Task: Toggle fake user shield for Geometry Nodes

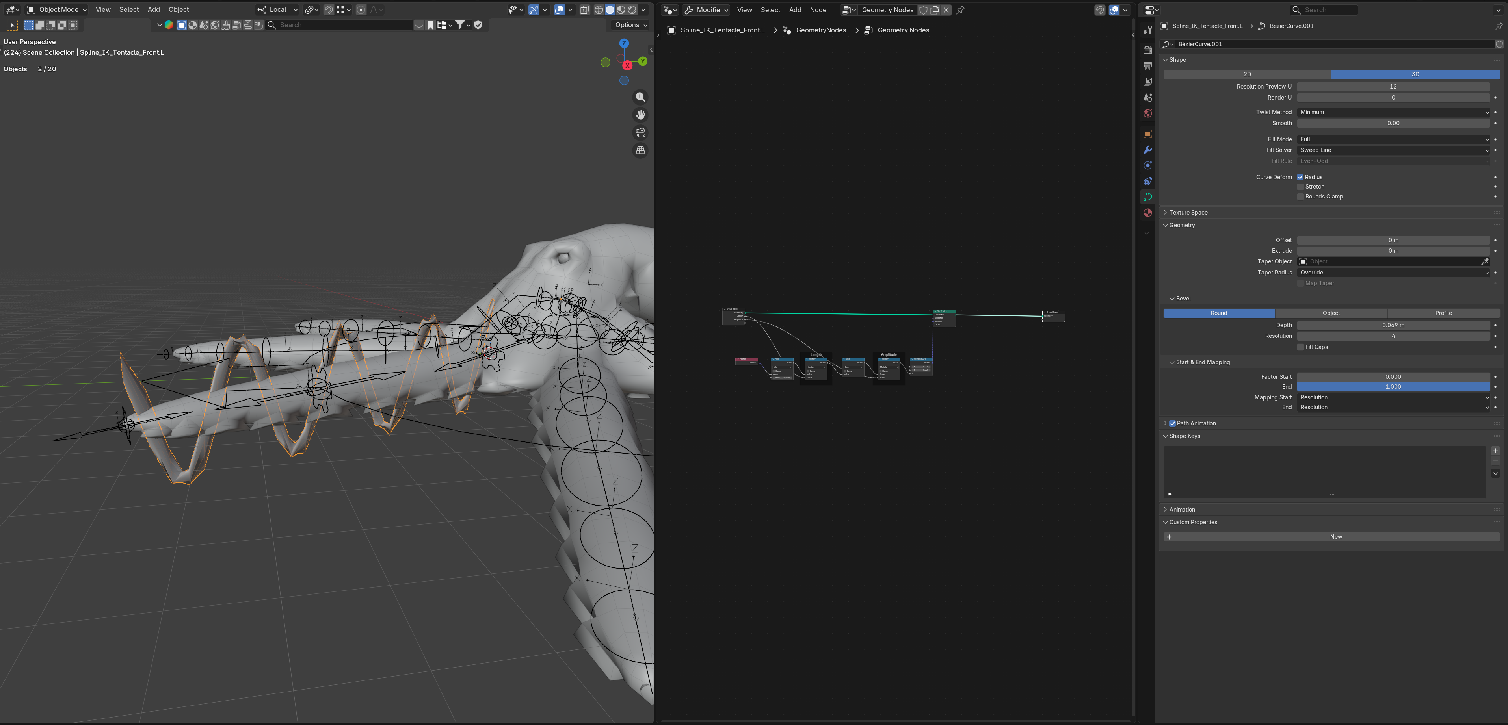Action: tap(923, 10)
